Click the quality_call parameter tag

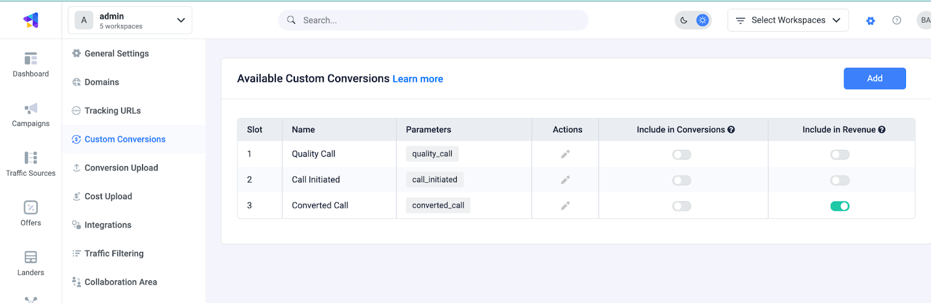pos(432,154)
